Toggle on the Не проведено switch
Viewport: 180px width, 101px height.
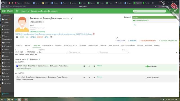[147, 78]
